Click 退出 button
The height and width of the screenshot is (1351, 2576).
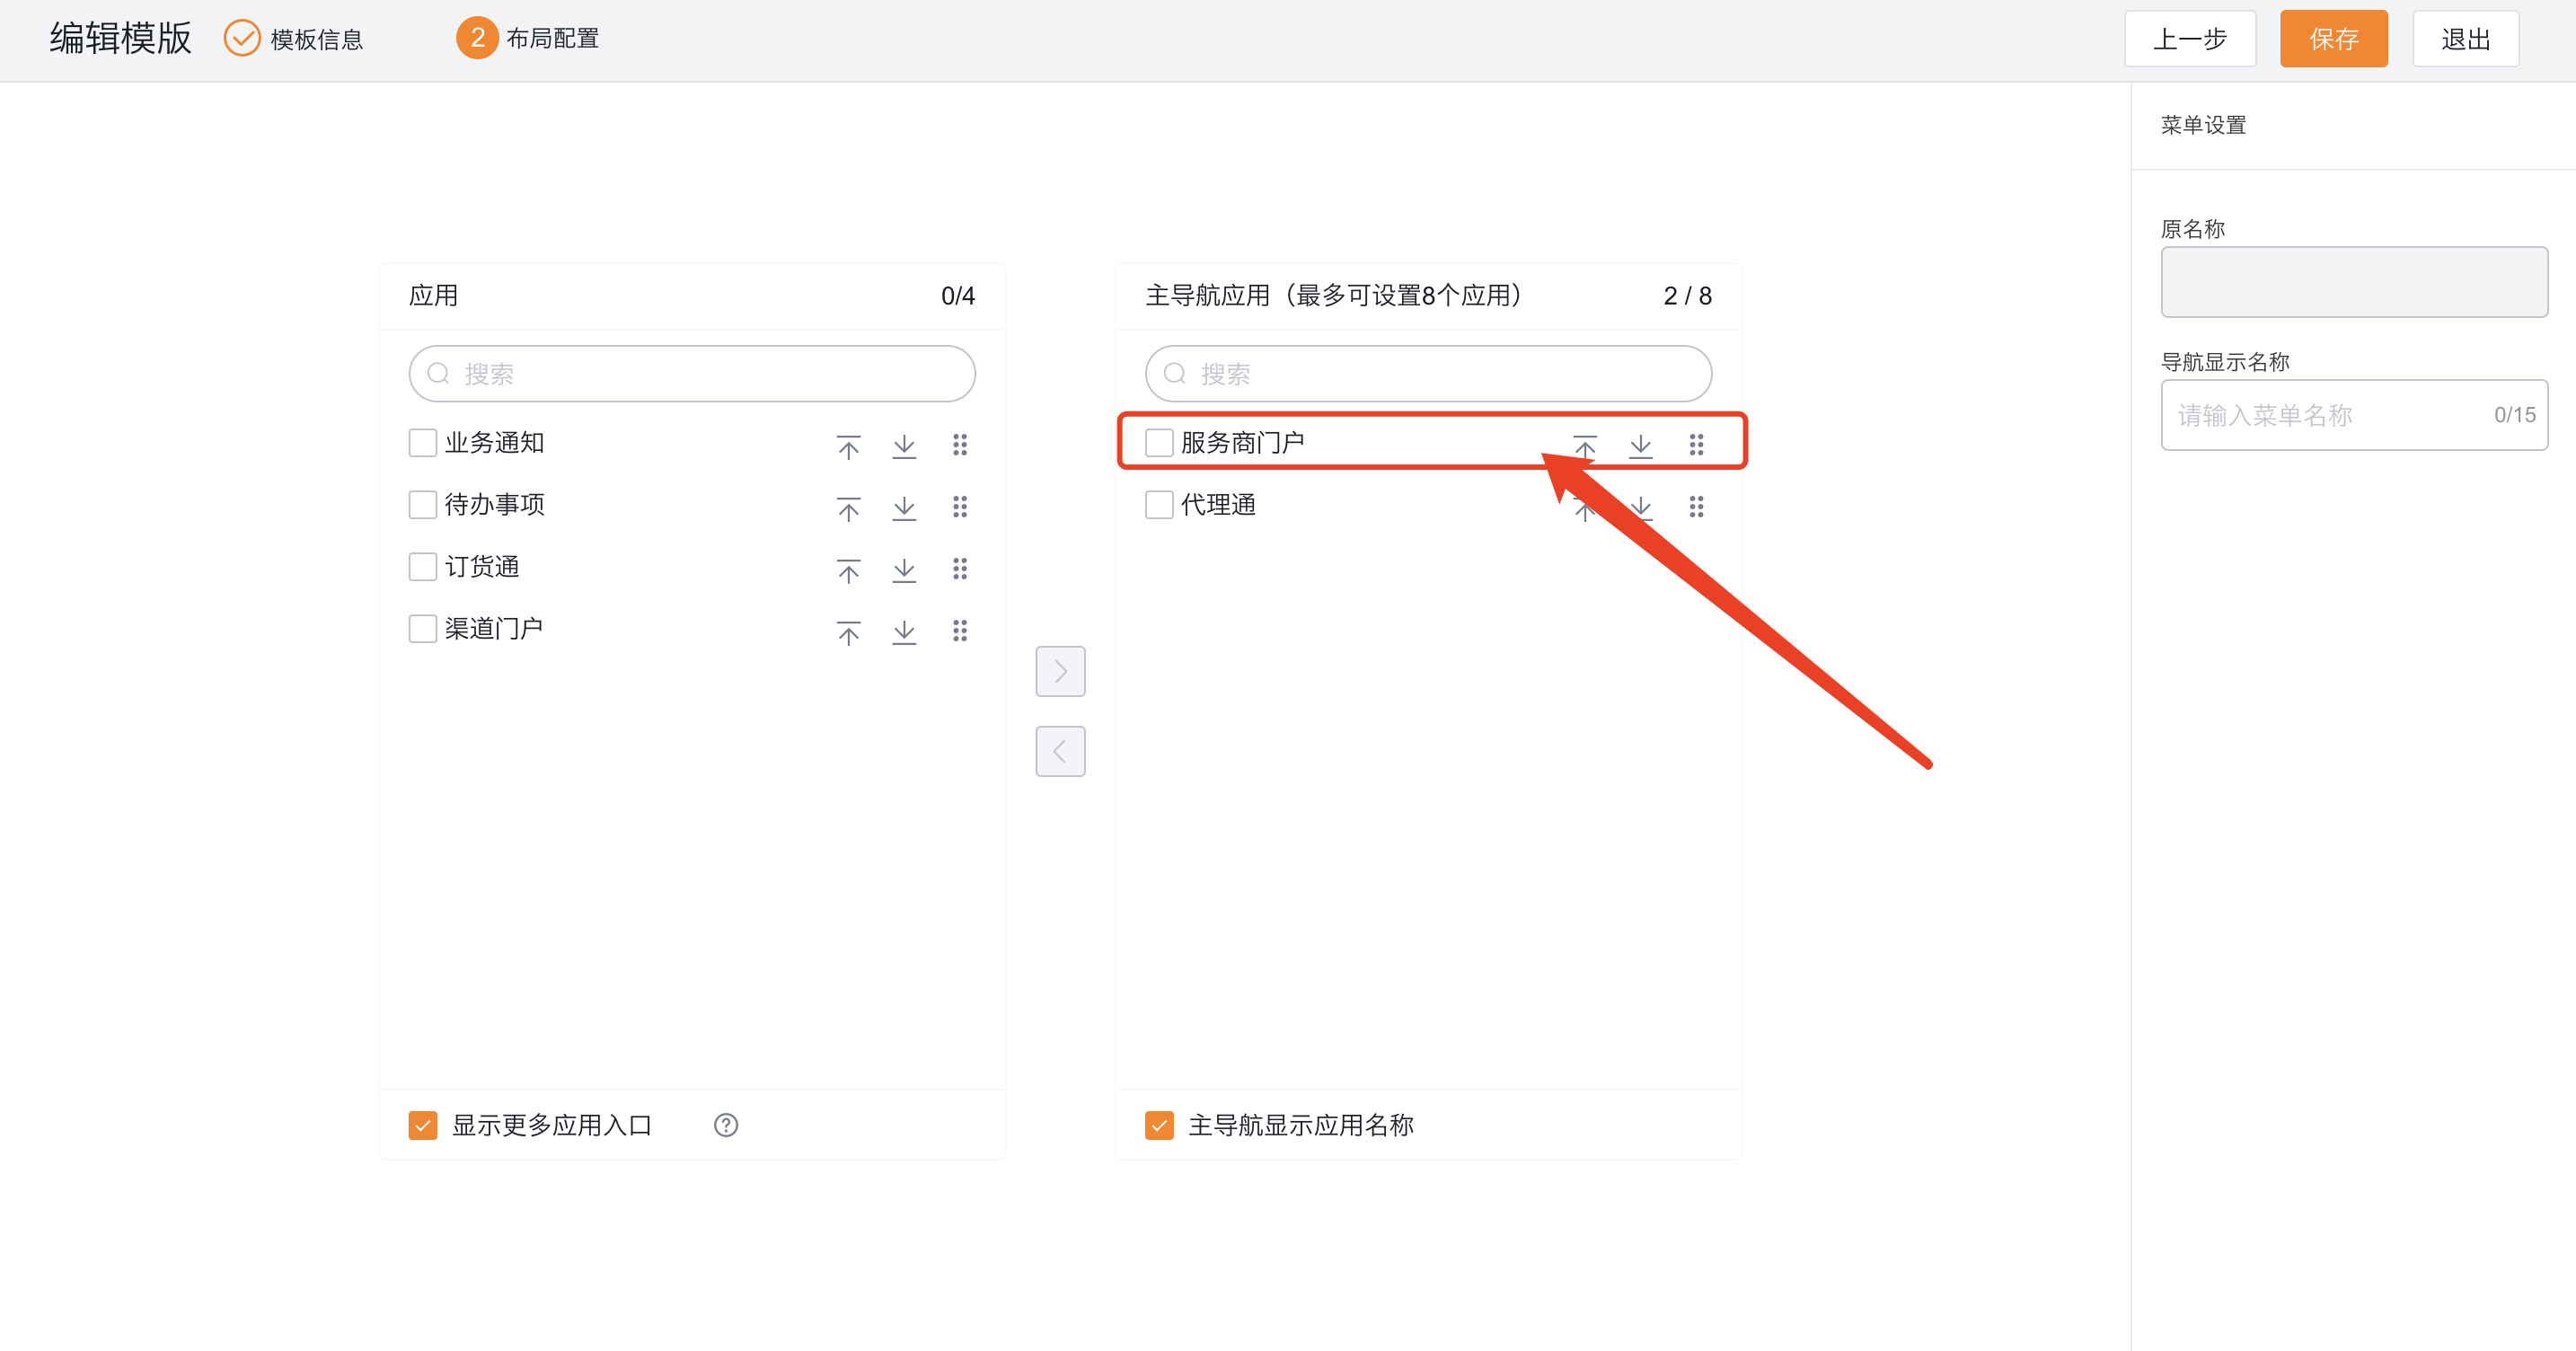[x=2466, y=39]
